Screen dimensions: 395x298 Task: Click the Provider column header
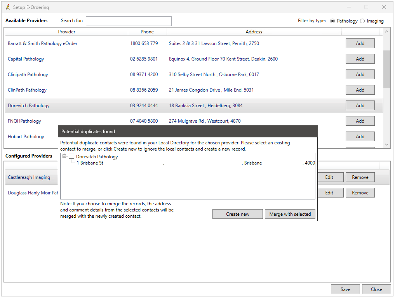[x=66, y=32]
